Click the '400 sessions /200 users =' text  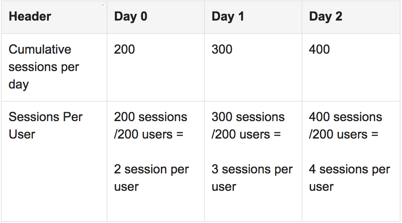[x=345, y=126]
